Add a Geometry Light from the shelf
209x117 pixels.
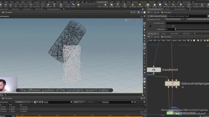pyautogui.click(x=125, y=6)
